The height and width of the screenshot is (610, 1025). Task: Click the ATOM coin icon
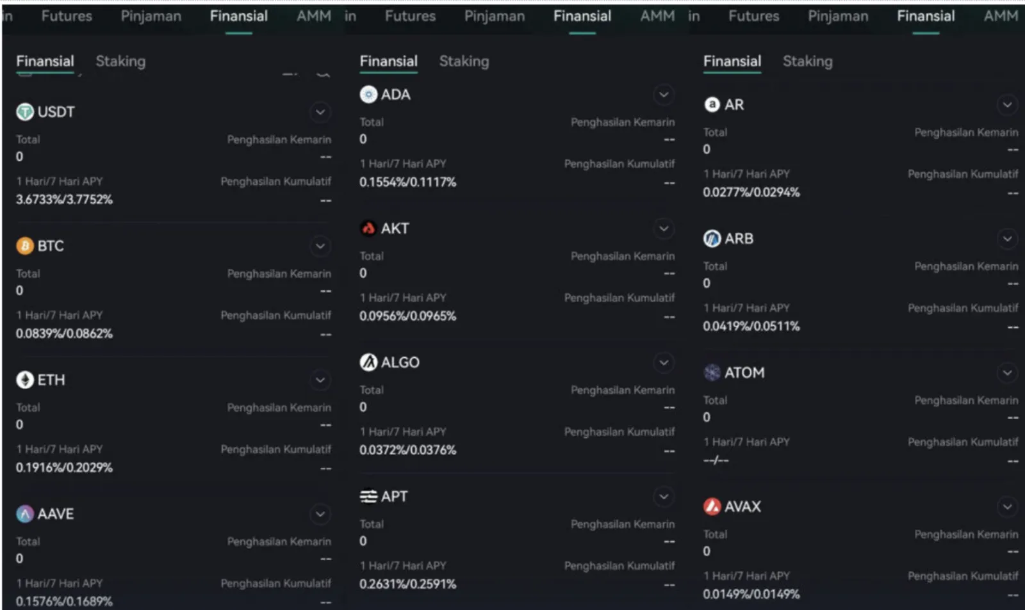pyautogui.click(x=712, y=373)
